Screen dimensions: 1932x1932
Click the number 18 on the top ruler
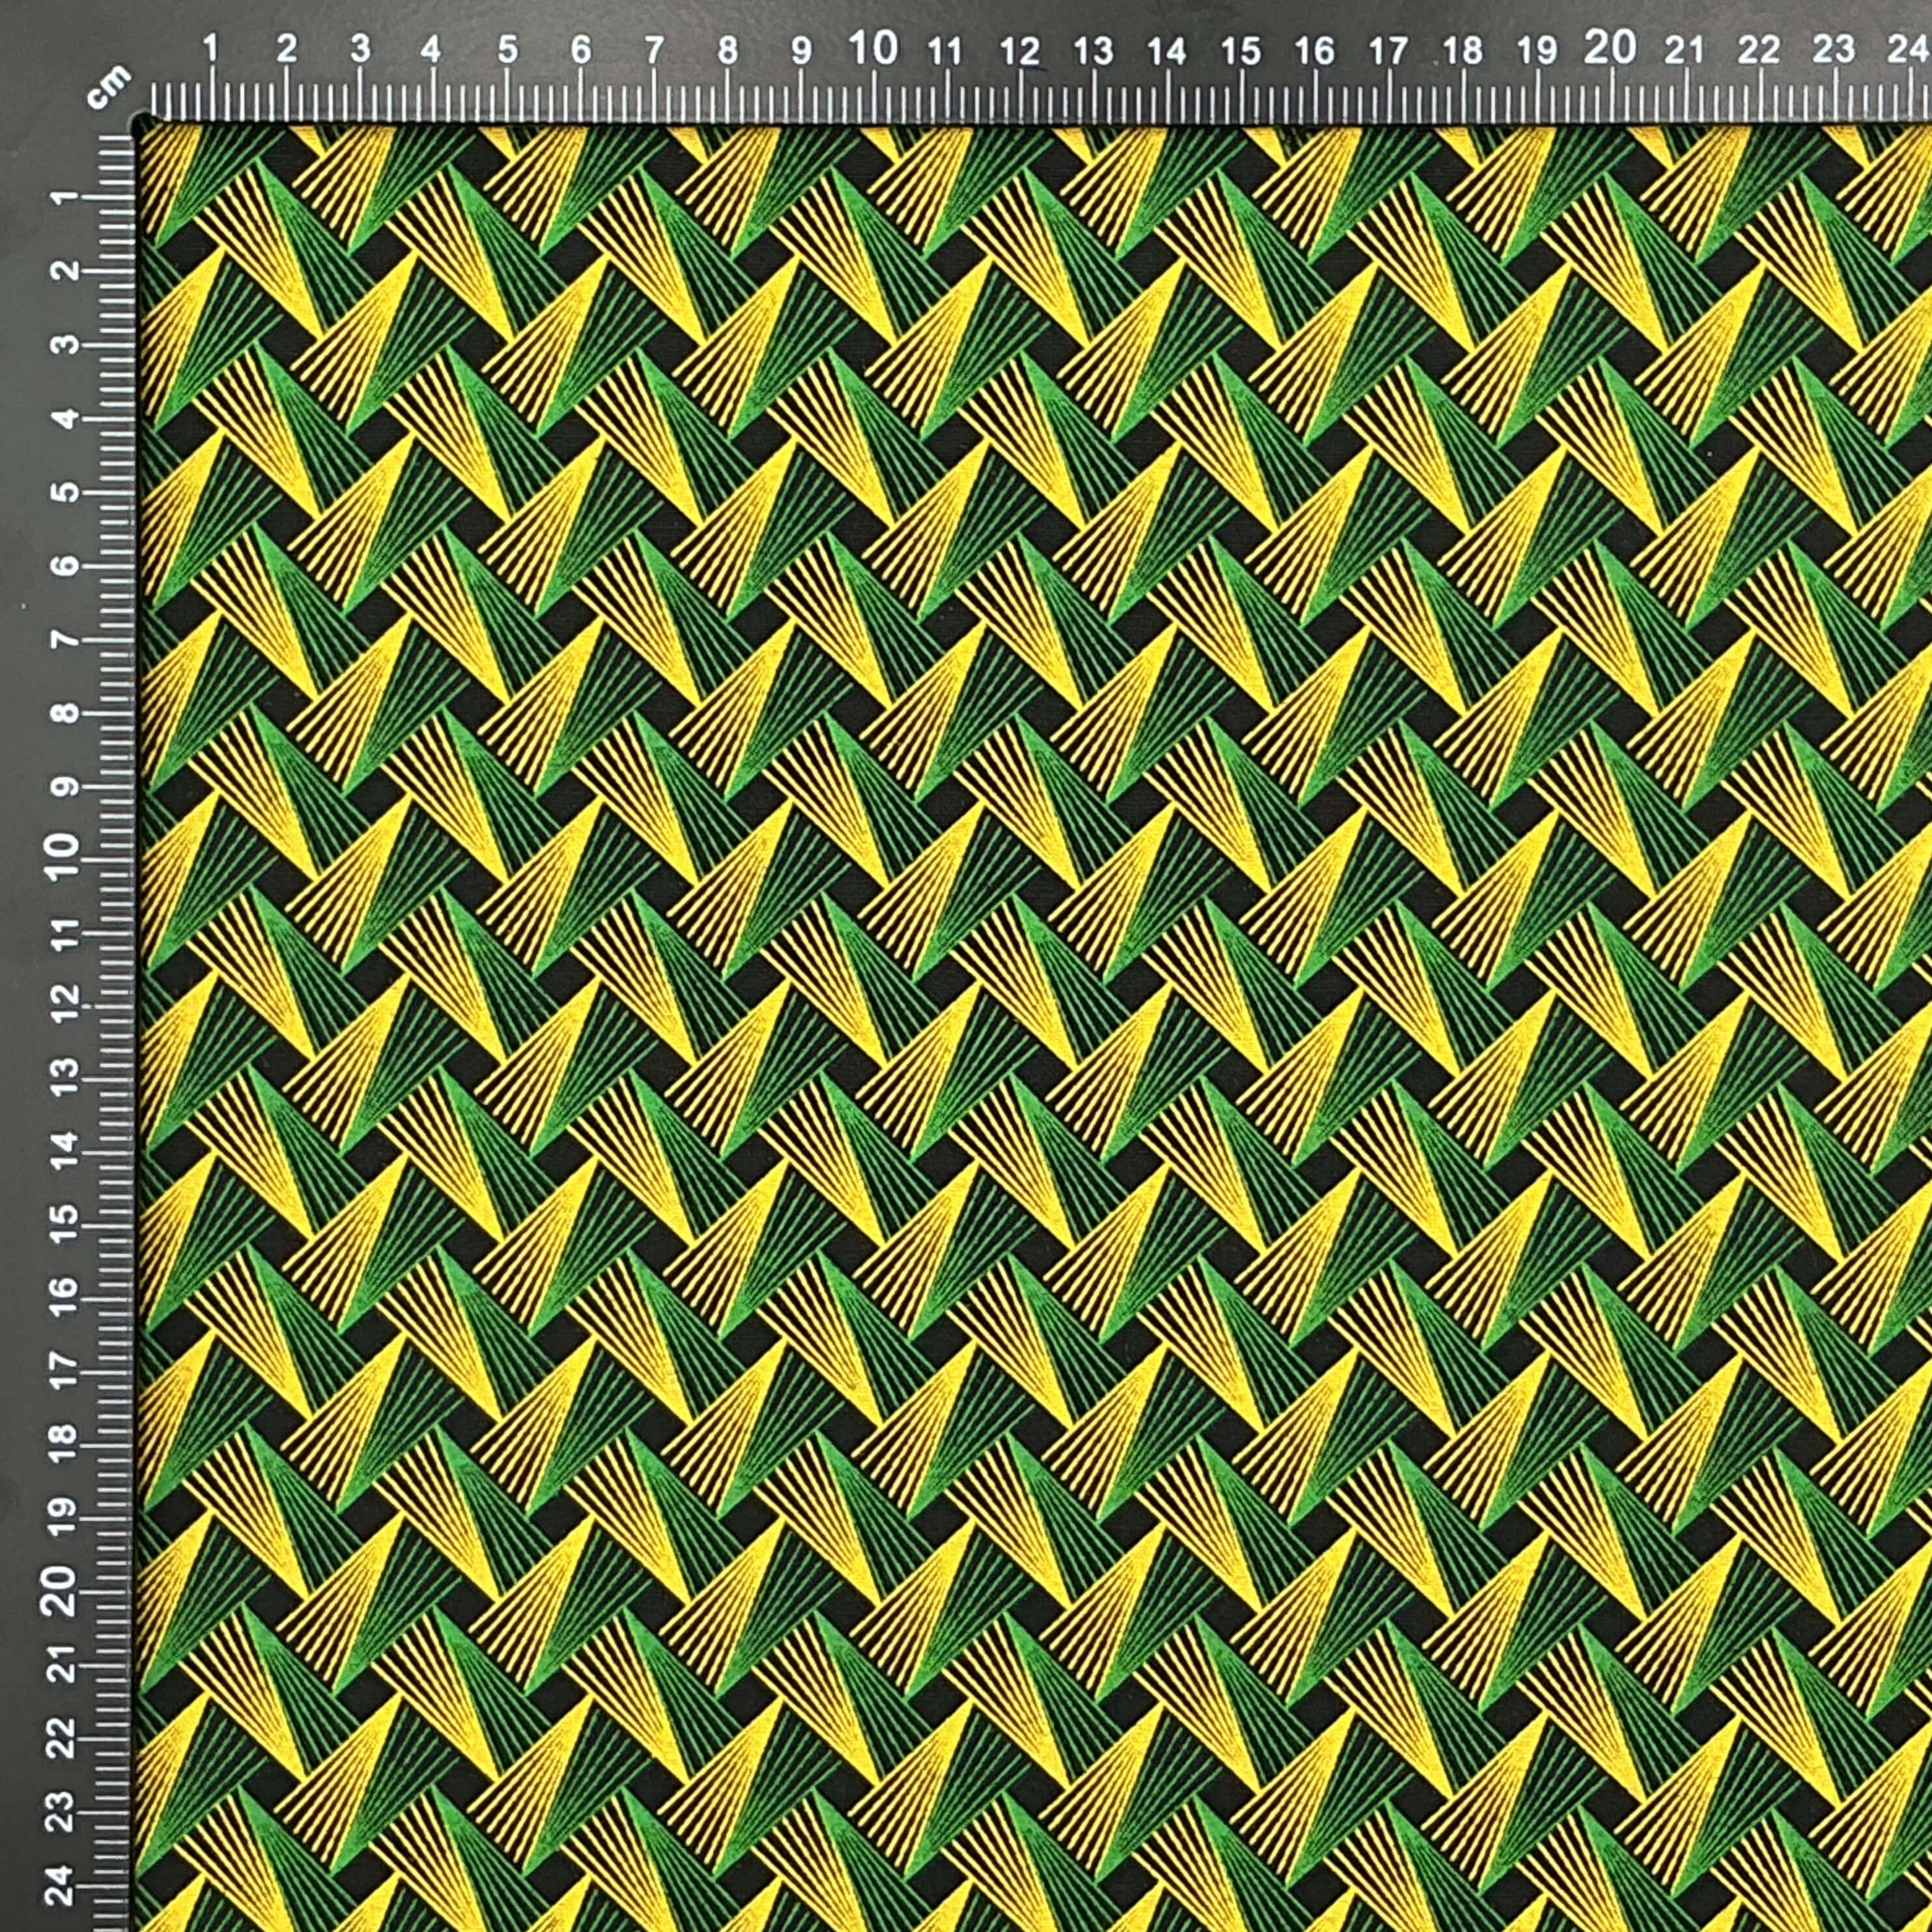tap(1463, 50)
